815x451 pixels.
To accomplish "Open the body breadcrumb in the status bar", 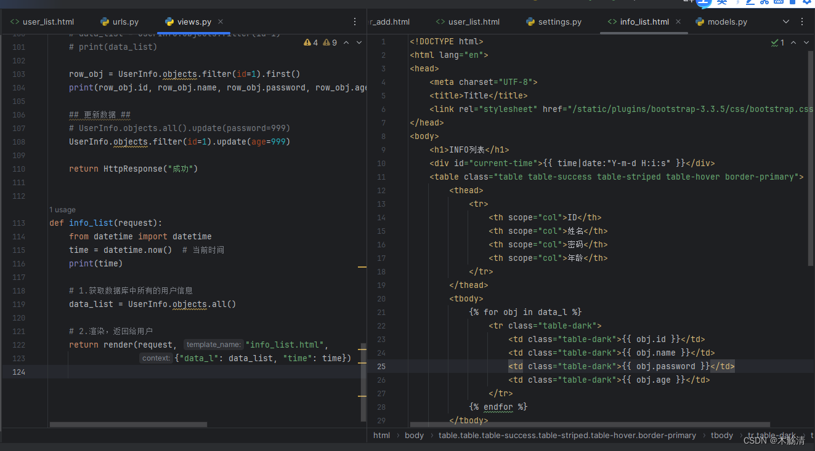I will [414, 435].
